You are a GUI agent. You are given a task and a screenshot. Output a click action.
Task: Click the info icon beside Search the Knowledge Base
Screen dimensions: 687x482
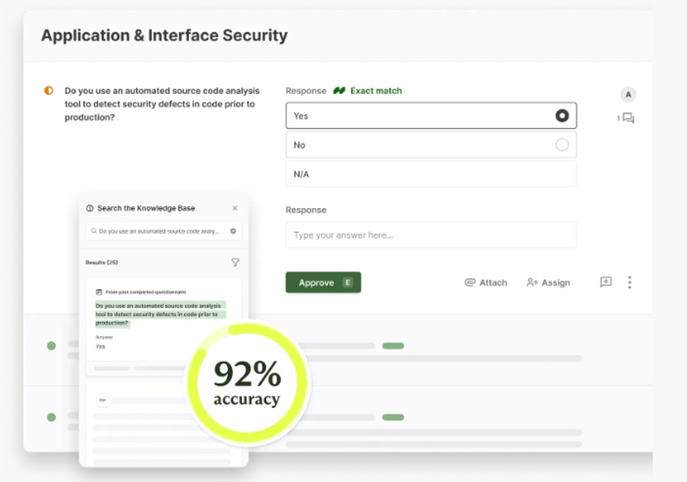click(90, 208)
